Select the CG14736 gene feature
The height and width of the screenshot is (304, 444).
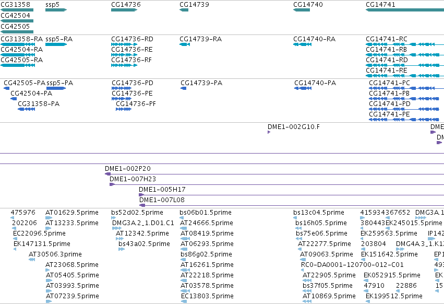point(124,10)
